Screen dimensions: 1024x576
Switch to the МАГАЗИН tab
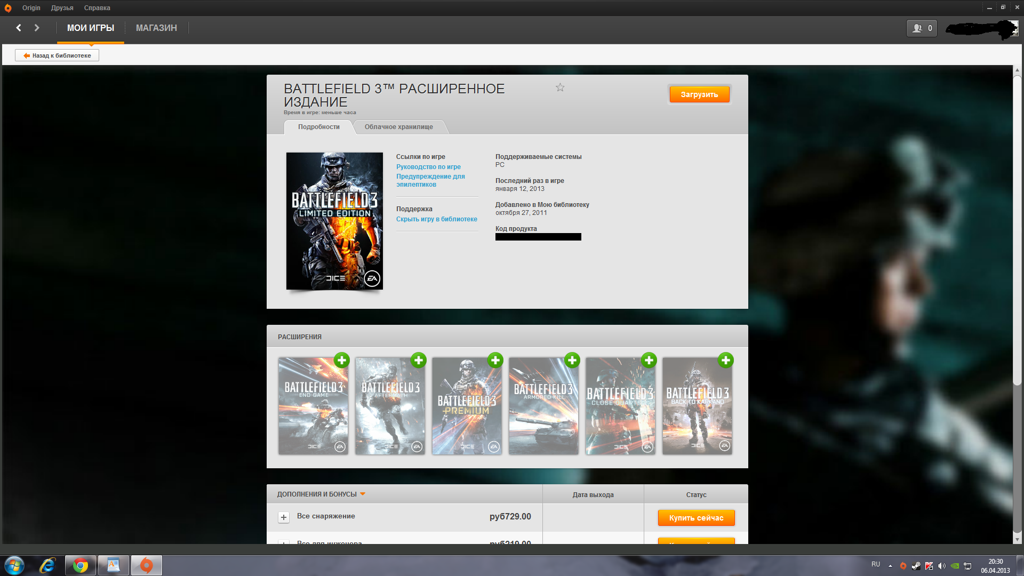point(156,28)
